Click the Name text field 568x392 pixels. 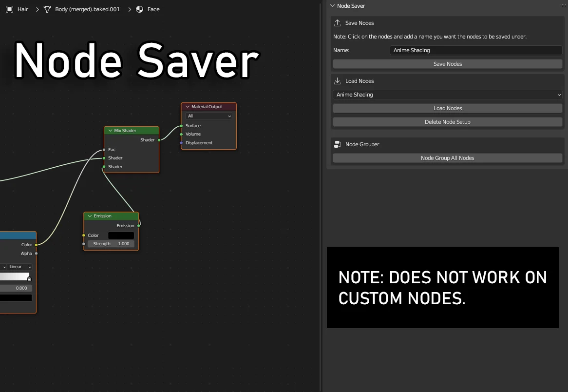(x=476, y=50)
